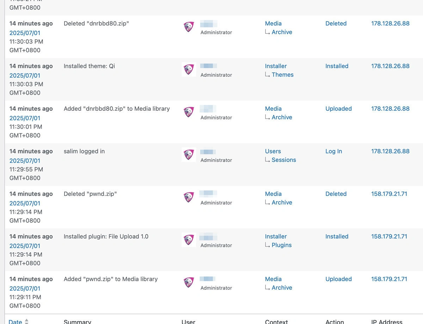Filter by the Themes sub-context link
Viewport: 423px width, 324px height.
pyautogui.click(x=282, y=75)
